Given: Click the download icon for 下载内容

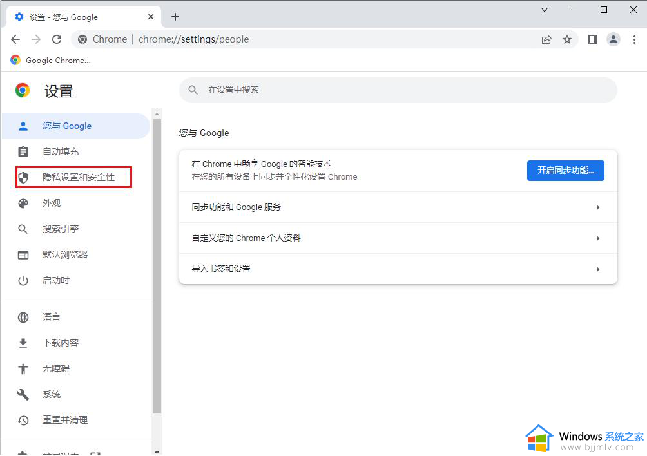Looking at the screenshot, I should (23, 343).
